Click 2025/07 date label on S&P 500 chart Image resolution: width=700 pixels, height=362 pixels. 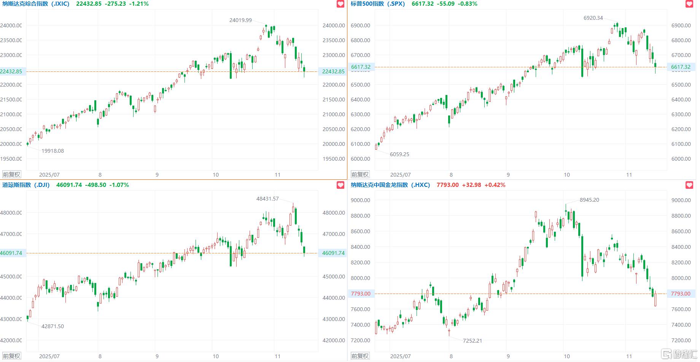(x=400, y=175)
